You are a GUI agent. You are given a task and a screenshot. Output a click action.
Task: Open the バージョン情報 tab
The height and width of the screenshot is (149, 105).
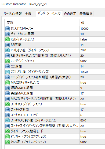(x=13, y=13)
